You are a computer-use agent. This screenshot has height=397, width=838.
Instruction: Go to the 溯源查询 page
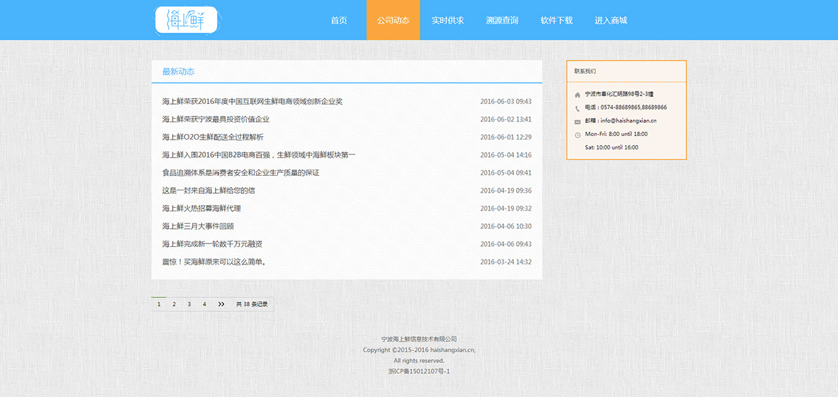pos(502,20)
